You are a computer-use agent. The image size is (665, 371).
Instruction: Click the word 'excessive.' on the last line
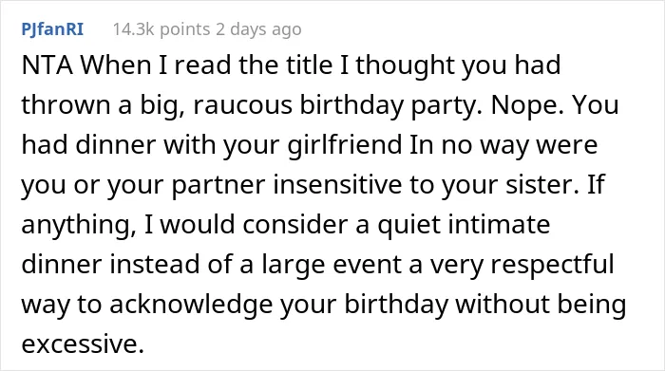[x=84, y=343]
